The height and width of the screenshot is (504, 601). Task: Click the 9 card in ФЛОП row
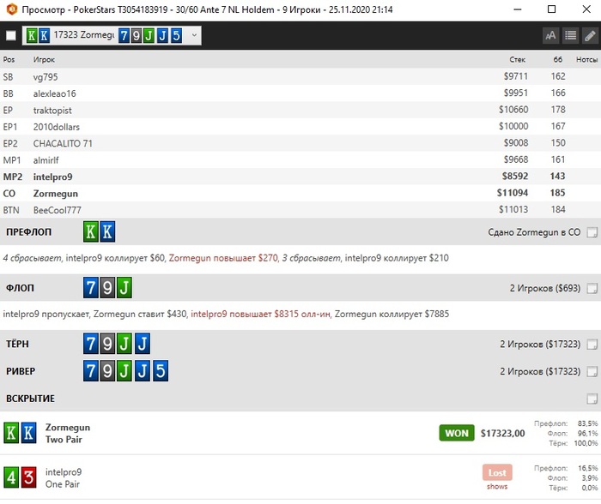tap(107, 288)
